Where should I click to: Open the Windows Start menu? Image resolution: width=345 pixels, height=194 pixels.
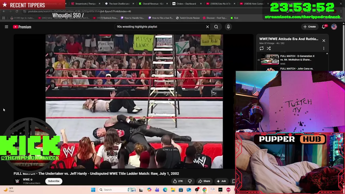tap(93, 190)
